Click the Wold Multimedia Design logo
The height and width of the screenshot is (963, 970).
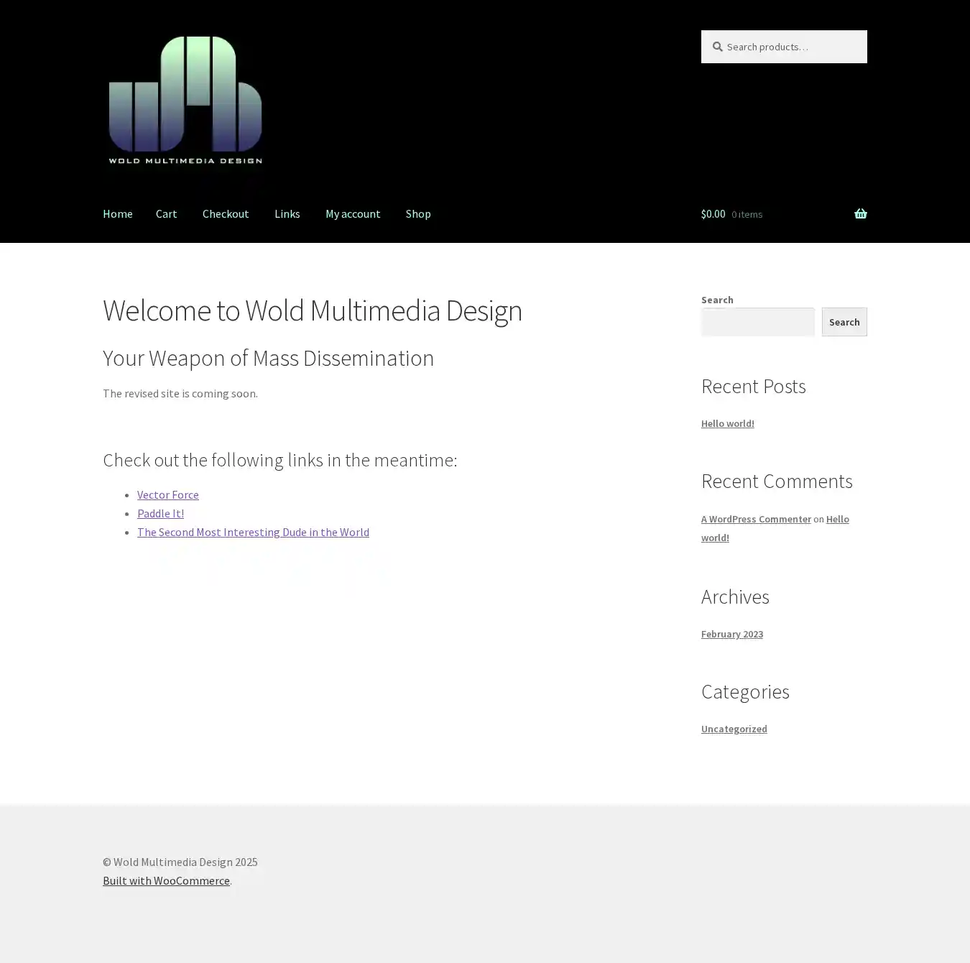tap(185, 101)
